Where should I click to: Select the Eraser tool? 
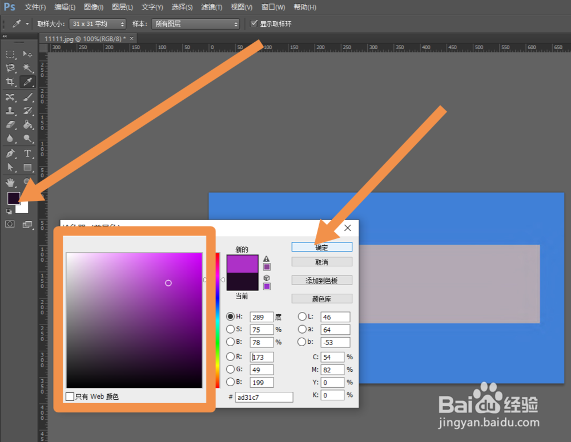coord(10,125)
